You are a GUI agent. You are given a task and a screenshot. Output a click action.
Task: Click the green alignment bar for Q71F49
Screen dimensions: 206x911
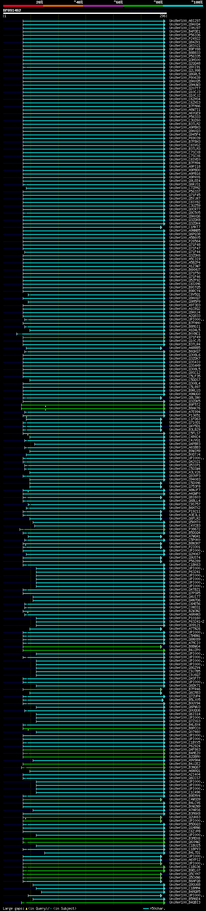[x=94, y=337]
